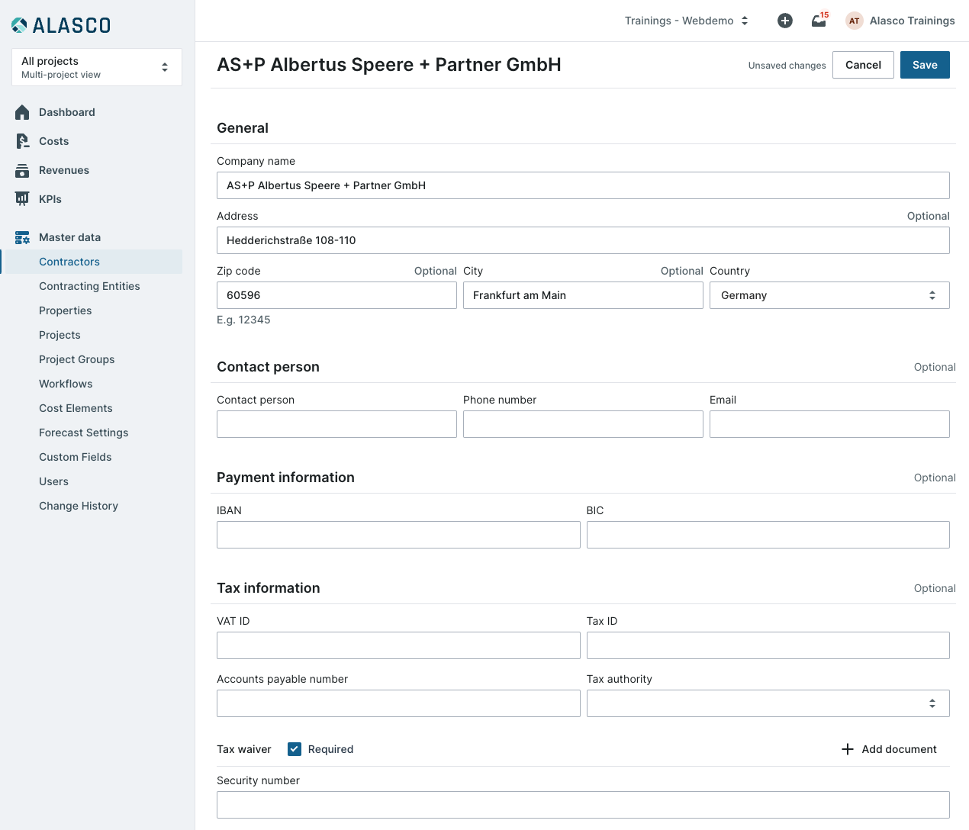Toggle the Tax waiver Required checkbox
This screenshot has width=969, height=830.
(295, 749)
